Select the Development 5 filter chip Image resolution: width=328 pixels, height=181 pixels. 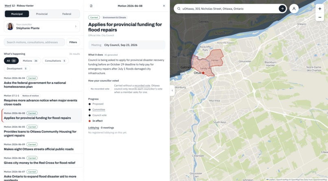(x=17, y=69)
